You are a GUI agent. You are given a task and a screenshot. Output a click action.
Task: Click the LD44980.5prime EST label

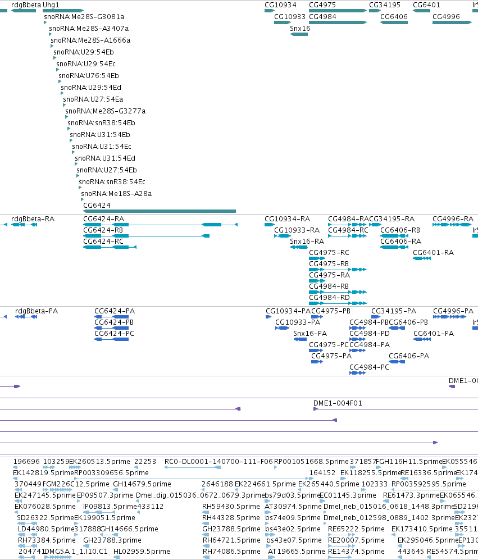(x=45, y=529)
